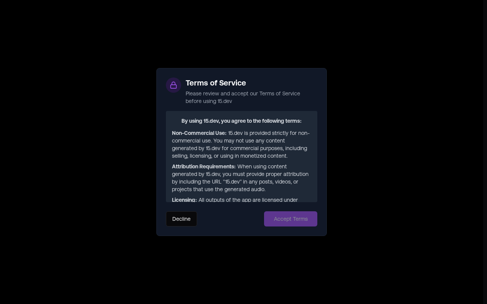Click the 'selling, licensing, or using in monetized' line
Screen dimensions: 487x304
pos(230,156)
